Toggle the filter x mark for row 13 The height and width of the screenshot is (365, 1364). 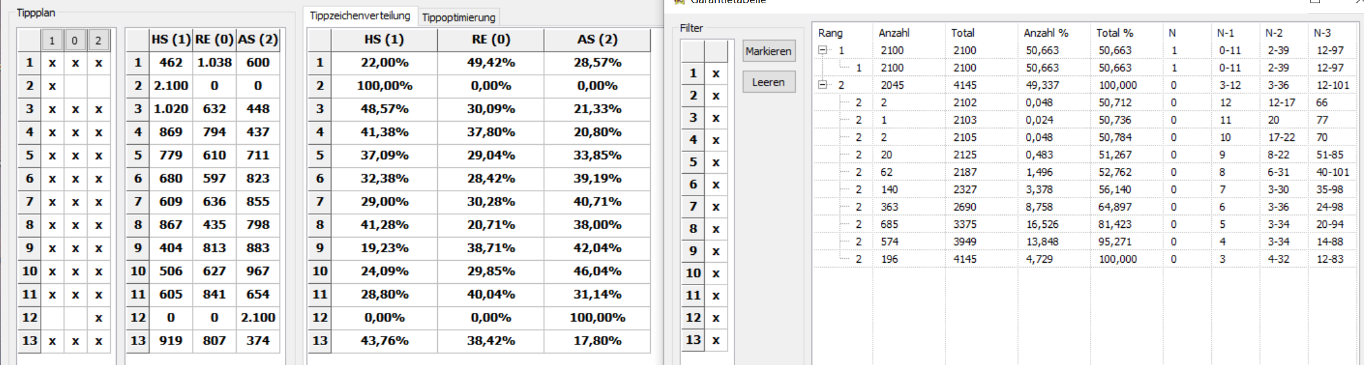point(716,340)
